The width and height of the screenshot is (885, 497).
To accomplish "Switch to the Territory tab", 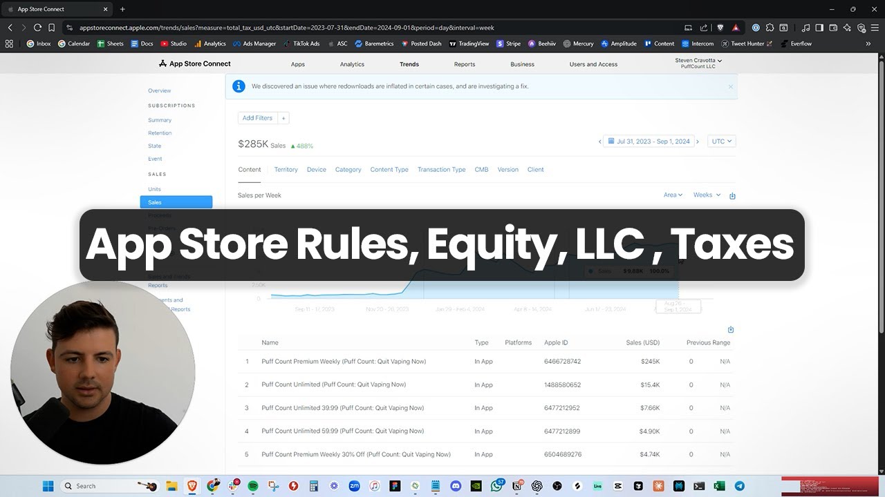I will point(286,169).
